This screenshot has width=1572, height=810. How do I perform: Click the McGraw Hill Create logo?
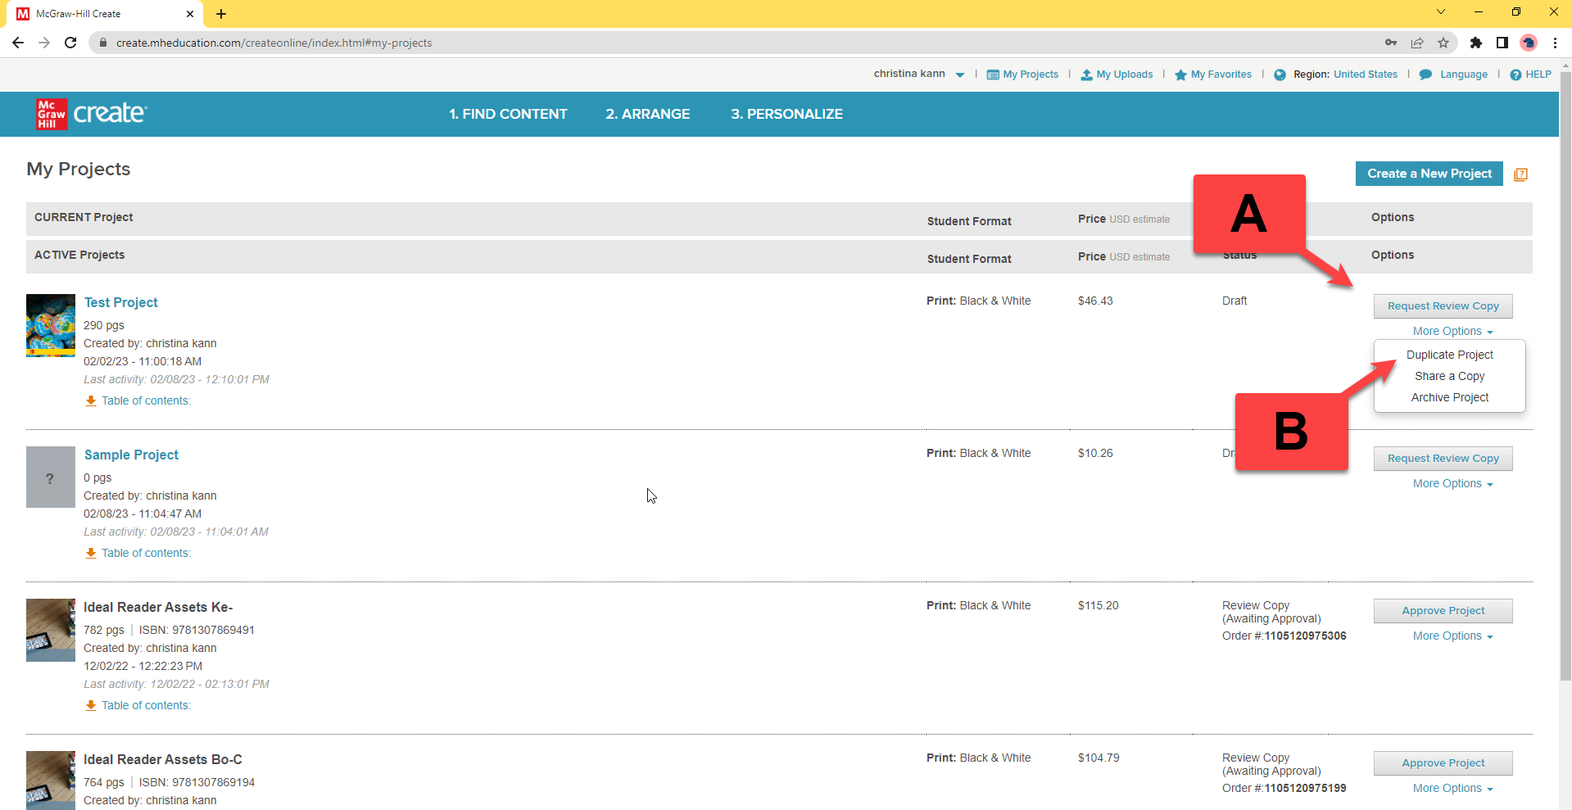[x=91, y=114]
